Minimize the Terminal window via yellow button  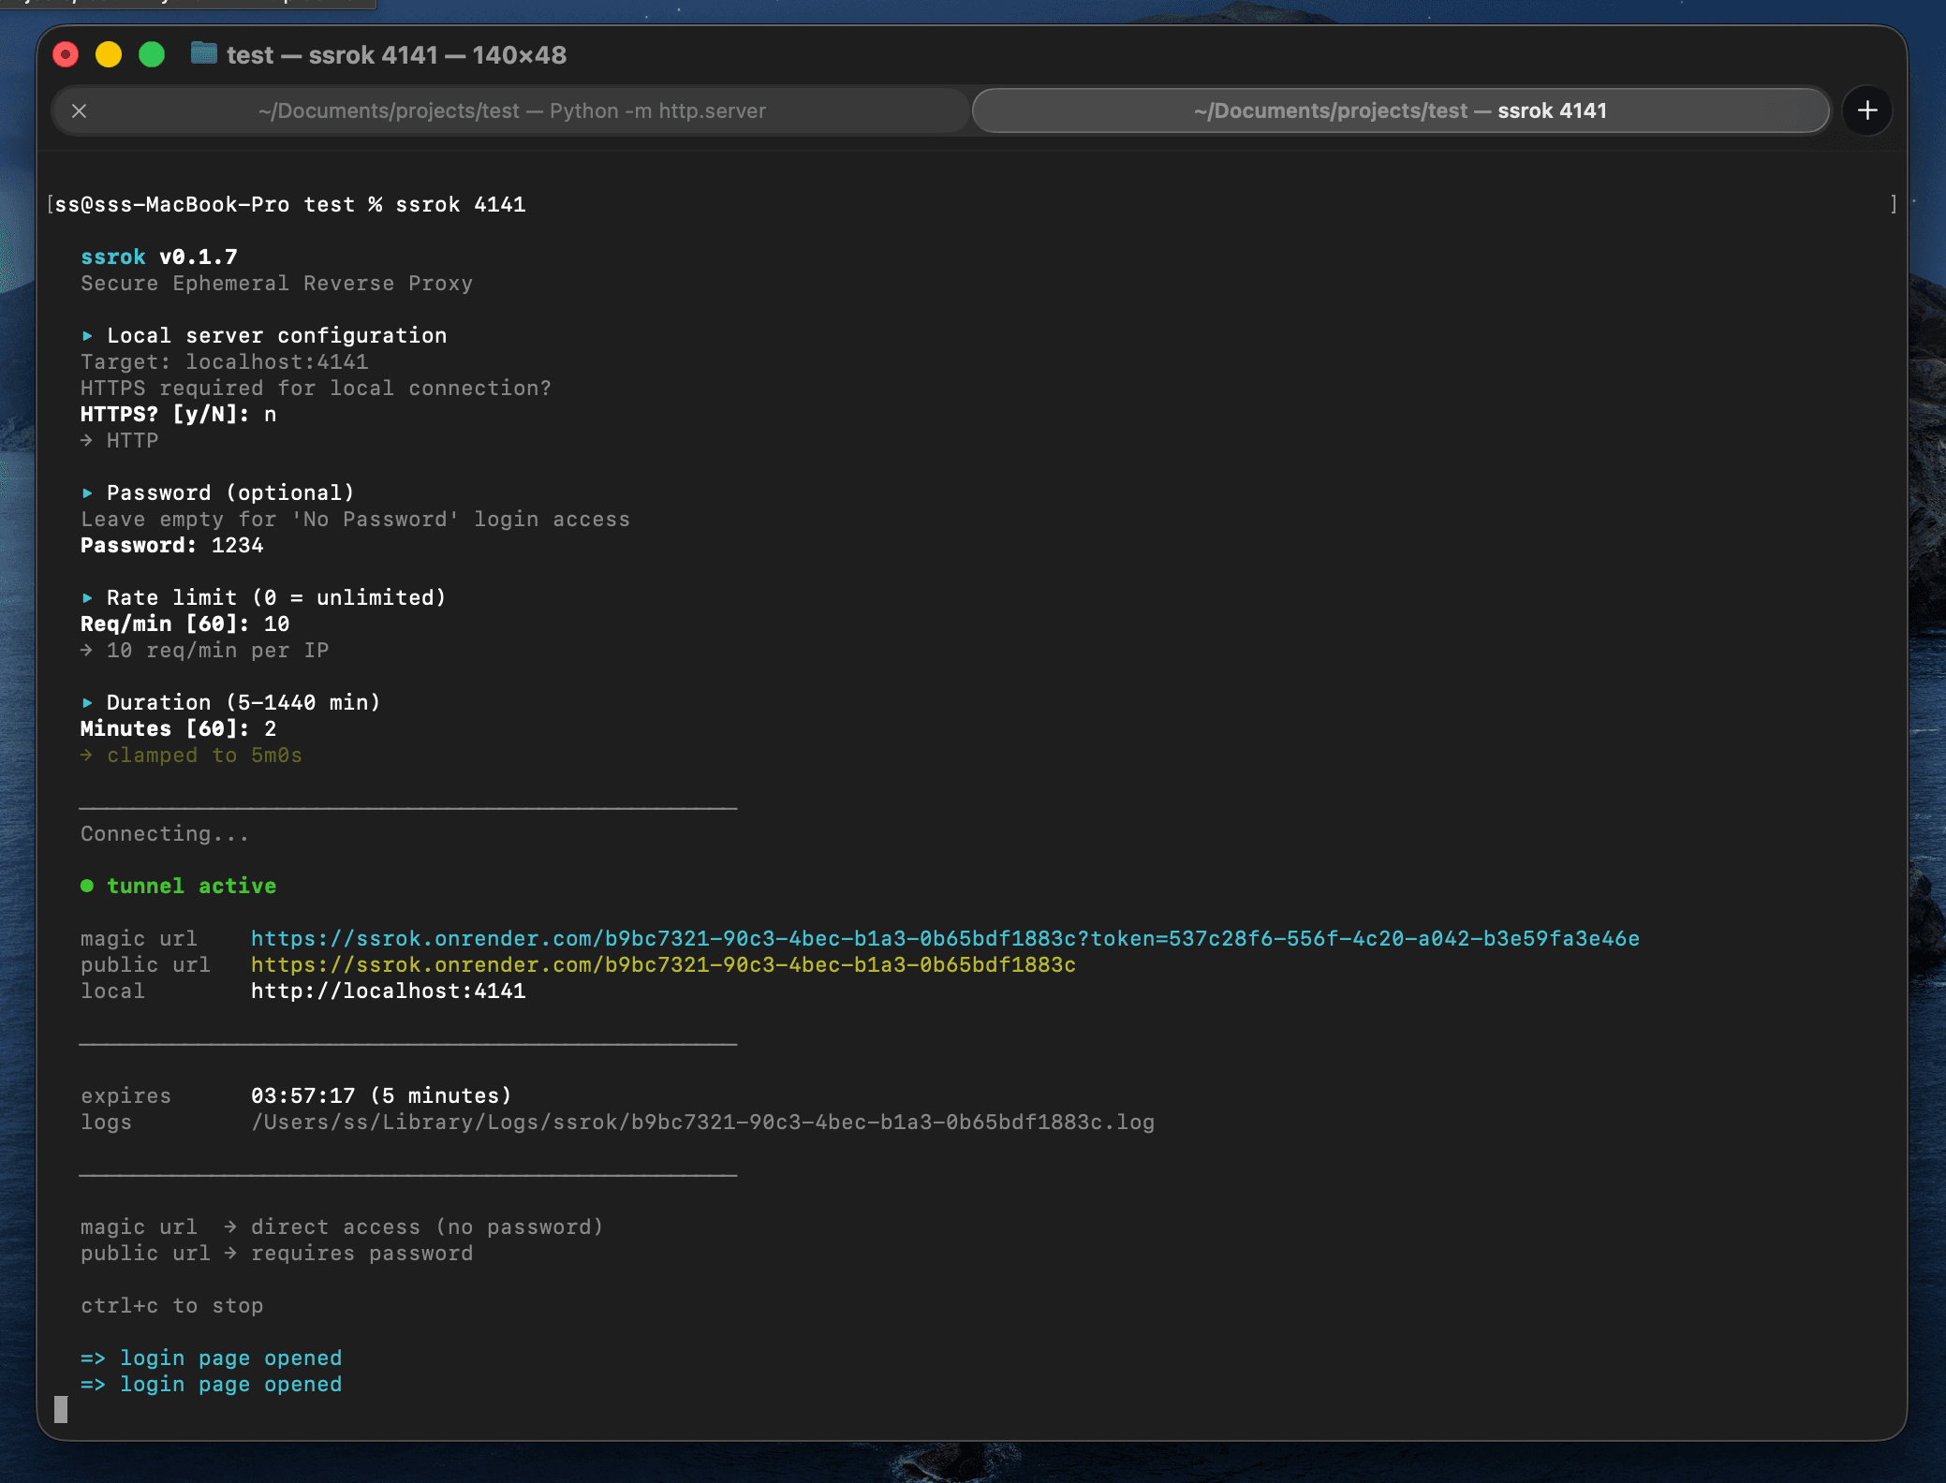[x=109, y=54]
